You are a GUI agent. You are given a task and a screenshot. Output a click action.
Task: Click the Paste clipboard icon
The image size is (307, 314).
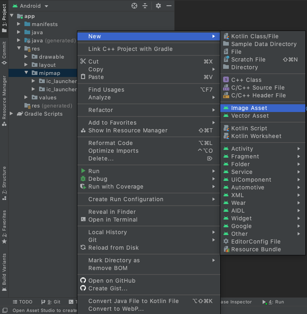[83, 77]
